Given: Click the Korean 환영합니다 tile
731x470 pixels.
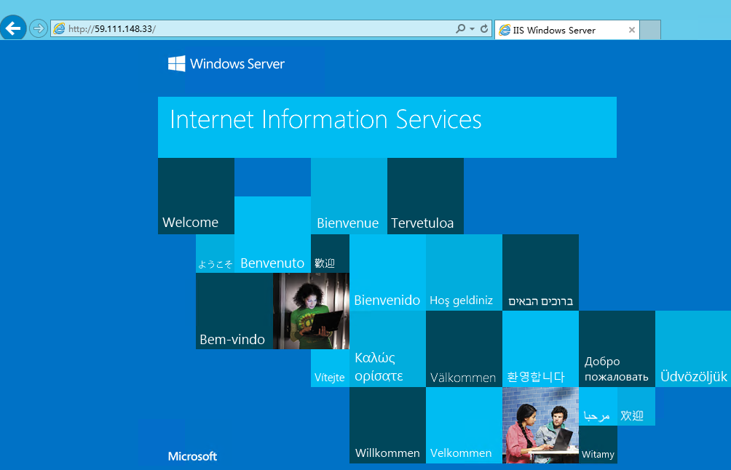Looking at the screenshot, I should point(540,349).
